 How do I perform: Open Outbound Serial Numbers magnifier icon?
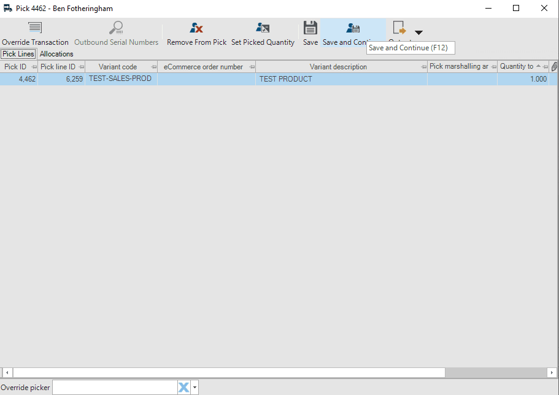(116, 28)
